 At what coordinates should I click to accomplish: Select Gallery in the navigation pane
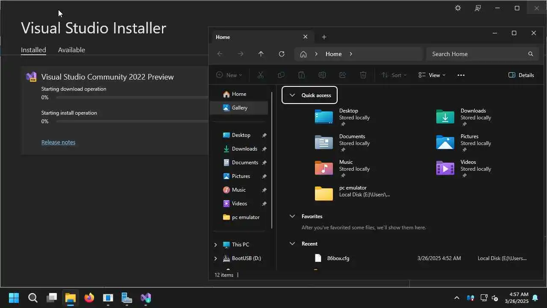coord(239,108)
